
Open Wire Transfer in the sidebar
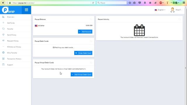click(x=15, y=53)
